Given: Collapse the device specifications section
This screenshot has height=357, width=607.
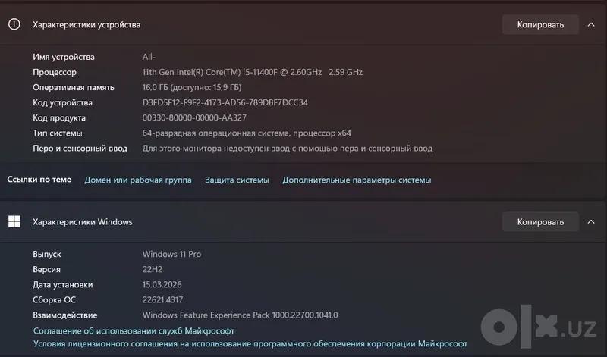Looking at the screenshot, I should tap(591, 25).
